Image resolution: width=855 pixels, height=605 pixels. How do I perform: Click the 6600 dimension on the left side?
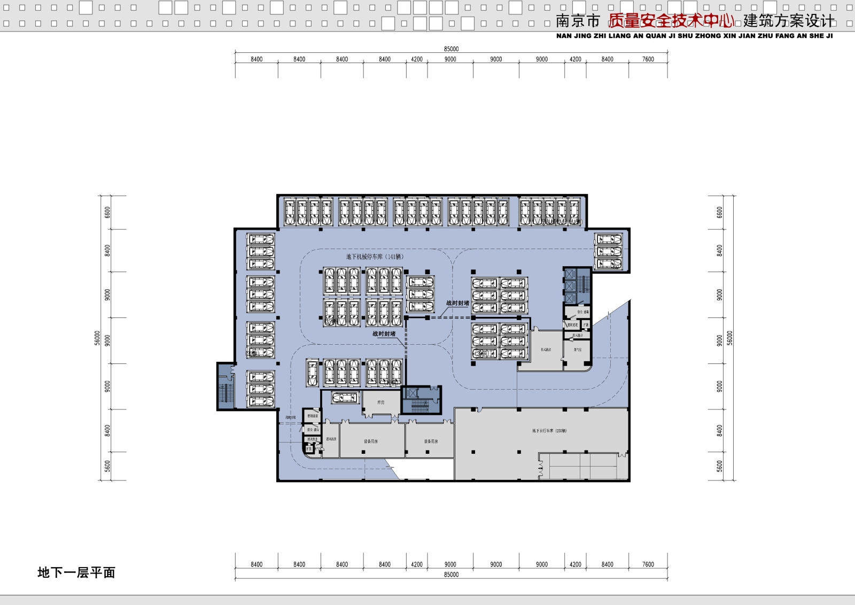click(x=107, y=212)
